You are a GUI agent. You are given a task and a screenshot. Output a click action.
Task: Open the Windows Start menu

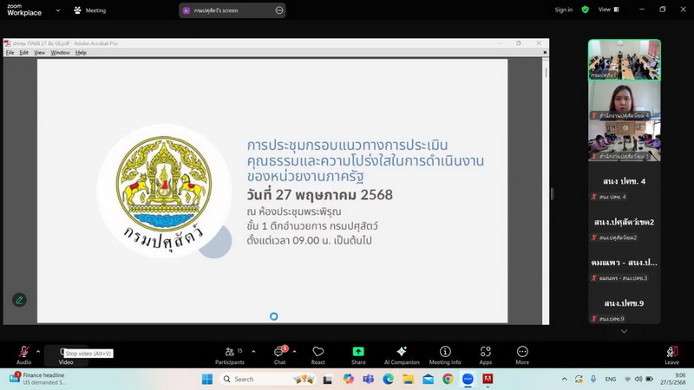[x=207, y=379]
